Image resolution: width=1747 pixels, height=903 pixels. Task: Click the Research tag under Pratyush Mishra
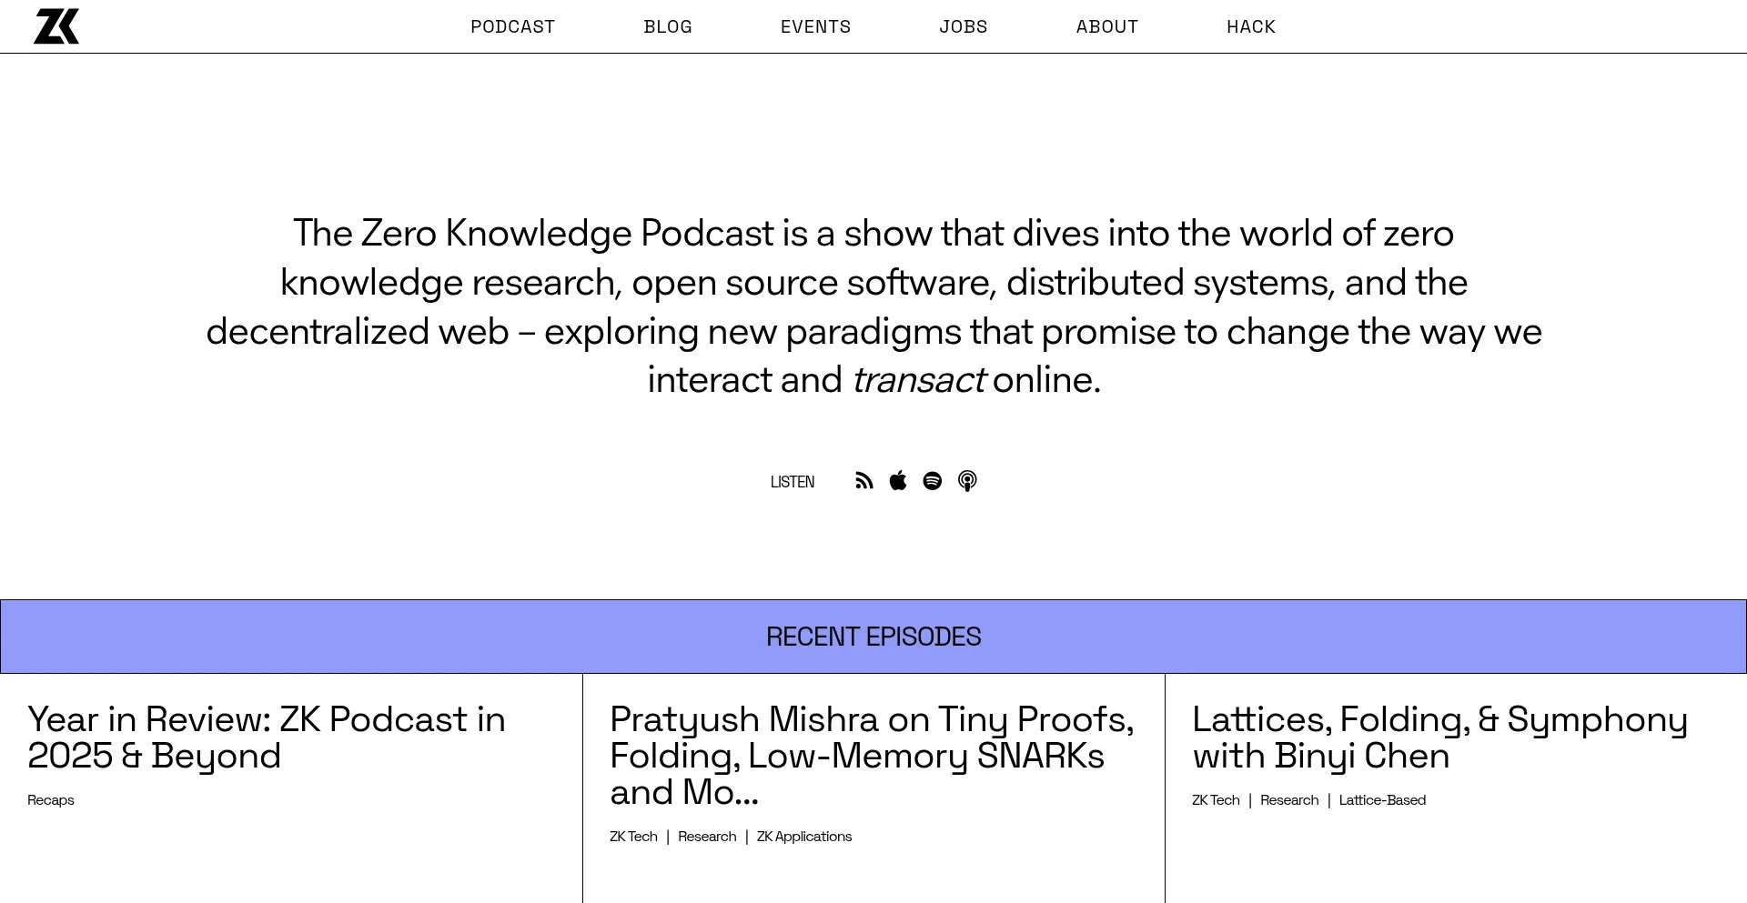[x=707, y=836]
